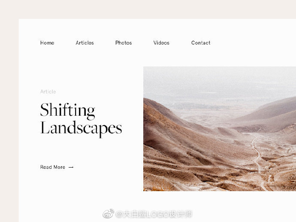Click the beige margin left of card
The image size is (296, 222).
click(9, 120)
